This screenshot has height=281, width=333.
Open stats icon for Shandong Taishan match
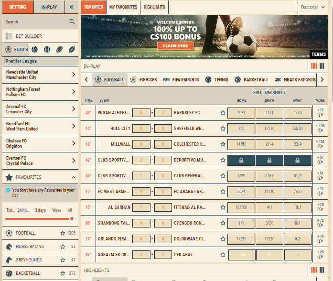point(320,225)
